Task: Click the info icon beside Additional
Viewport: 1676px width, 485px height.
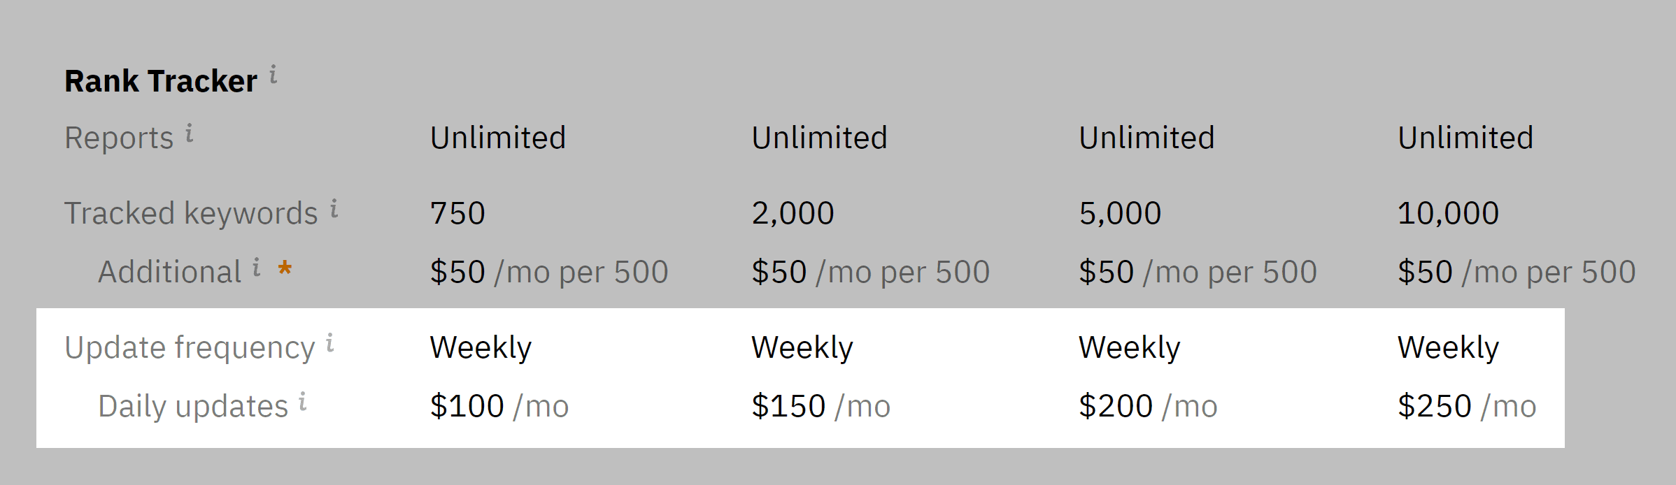Action: tap(257, 267)
